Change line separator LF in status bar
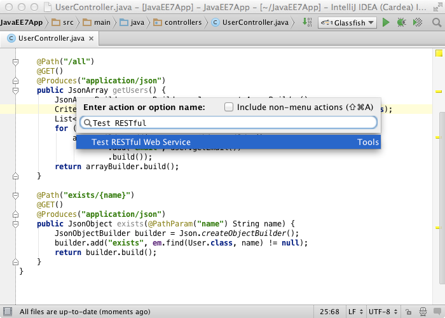 click(x=355, y=312)
